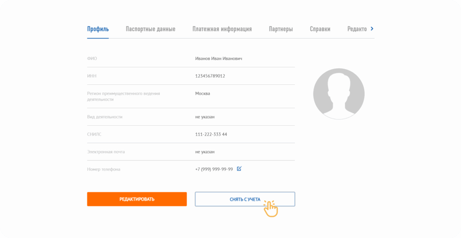Click the name Иванов Иван Иванович
Image resolution: width=461 pixels, height=238 pixels.
(219, 58)
